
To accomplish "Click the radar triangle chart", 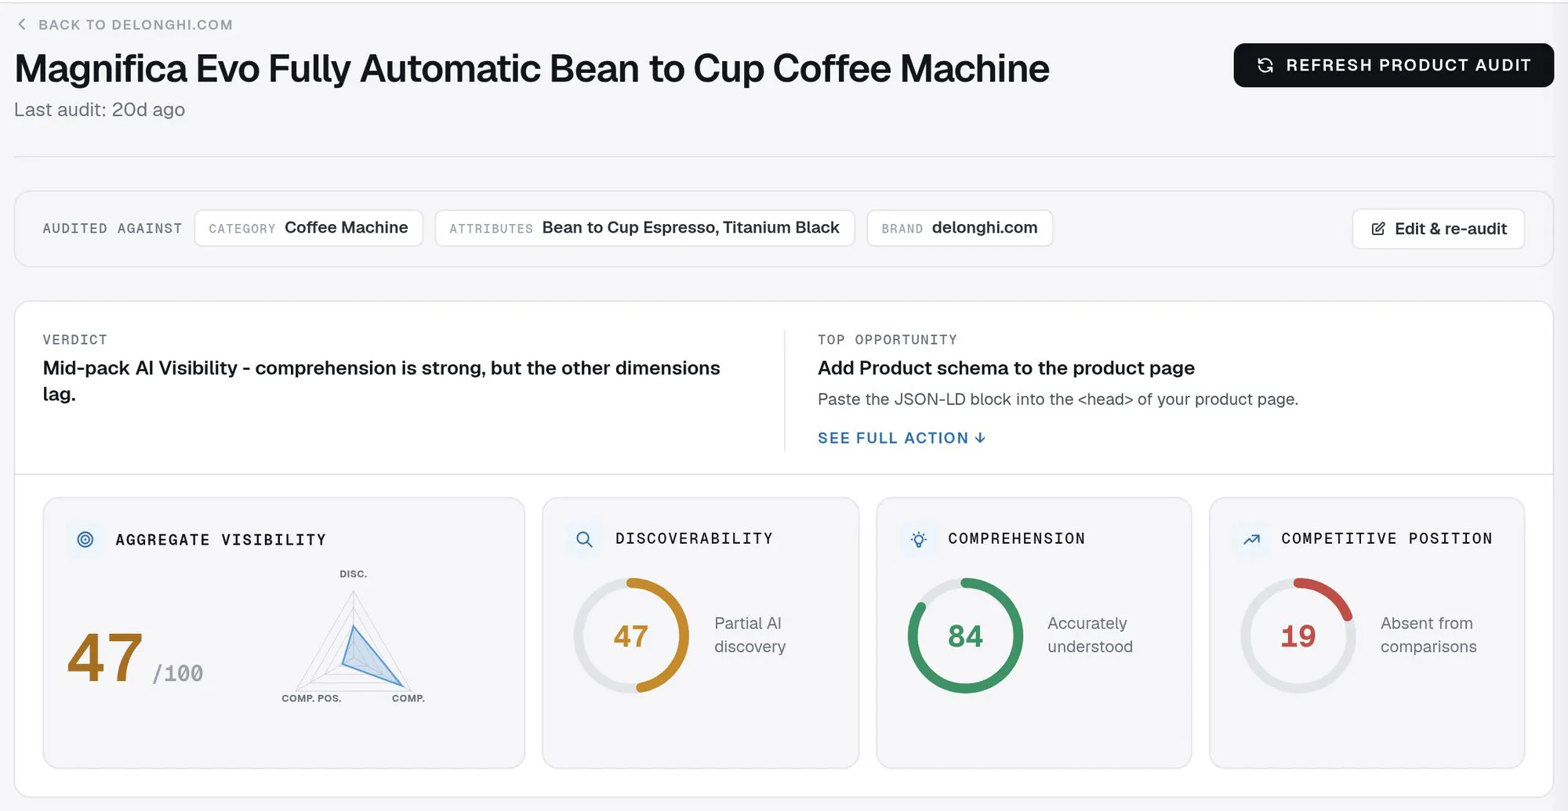I will point(354,643).
